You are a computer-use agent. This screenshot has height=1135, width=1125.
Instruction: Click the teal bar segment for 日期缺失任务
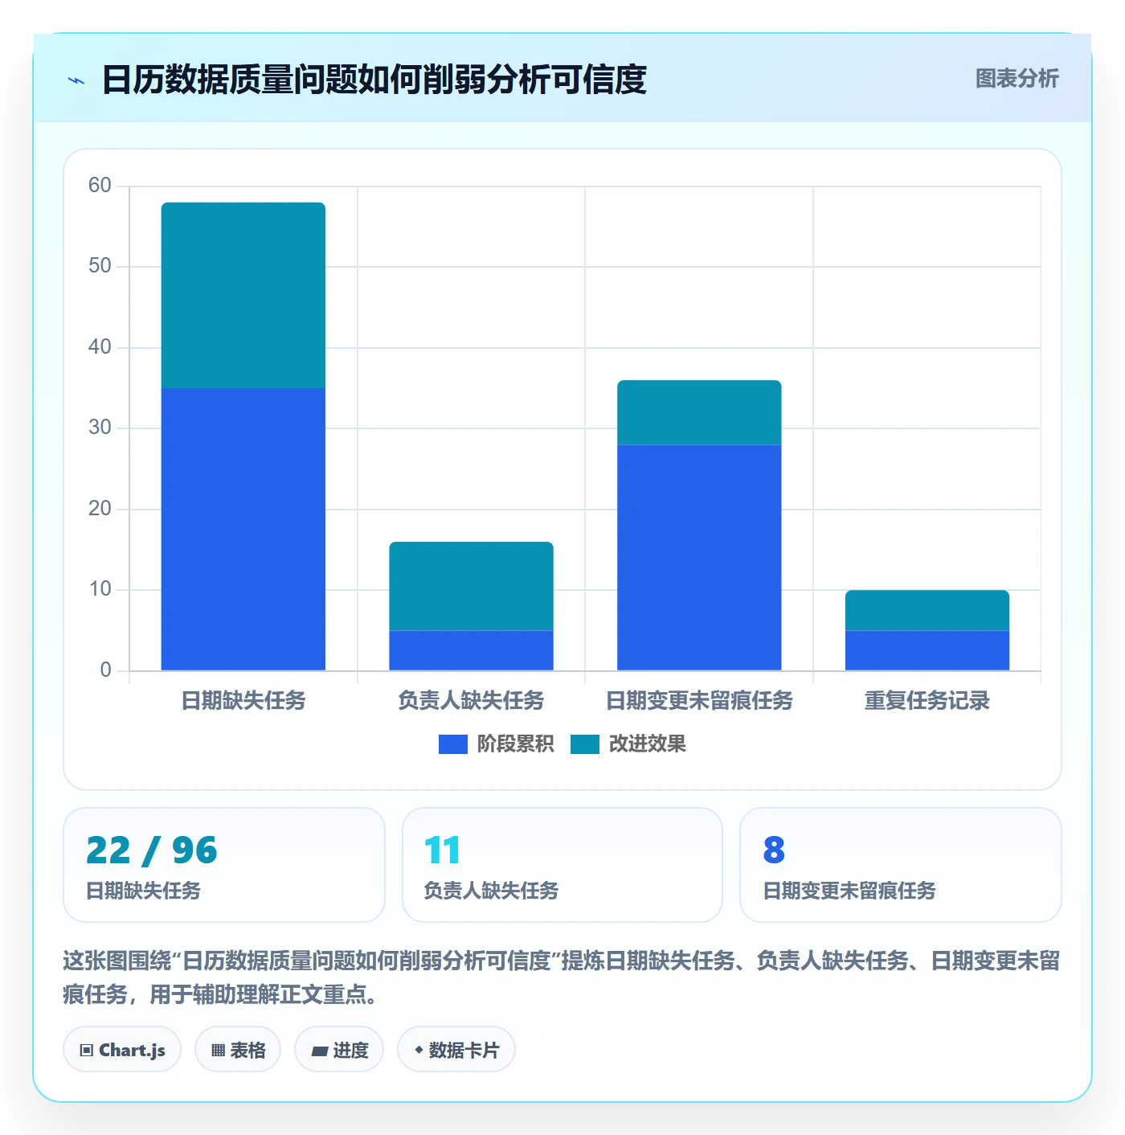[243, 296]
